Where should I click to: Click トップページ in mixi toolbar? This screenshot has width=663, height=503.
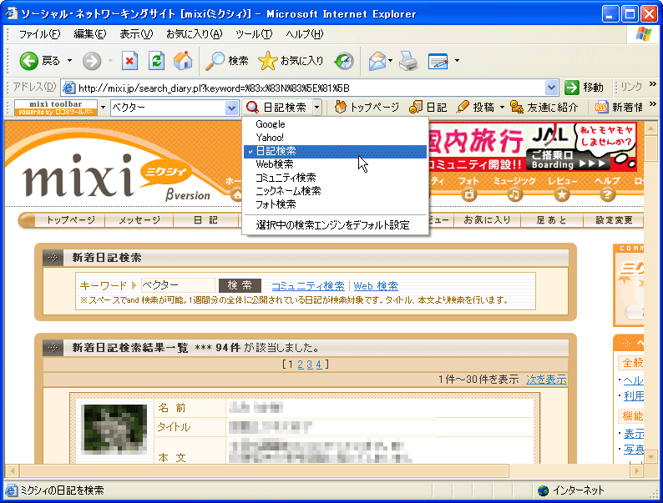(x=367, y=108)
